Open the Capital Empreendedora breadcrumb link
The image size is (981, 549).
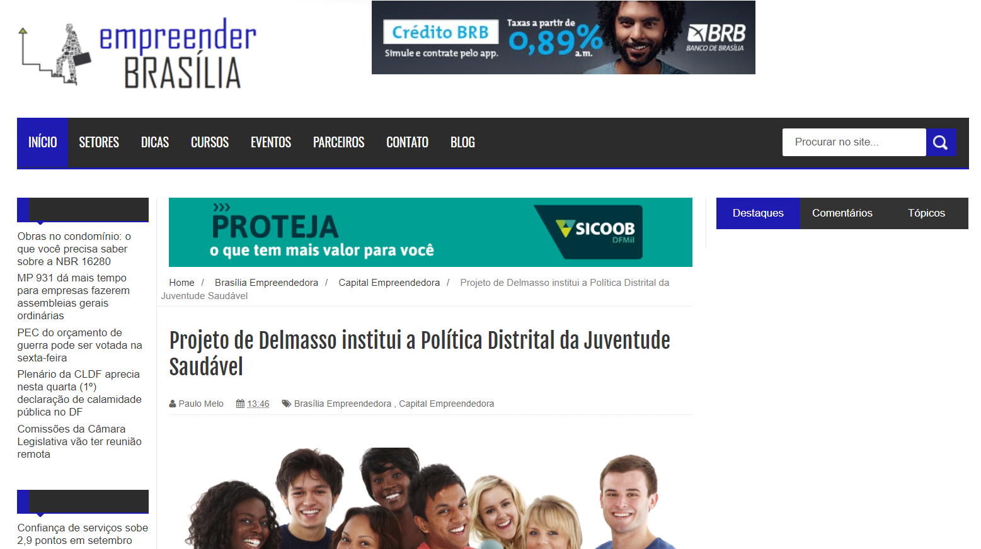389,283
